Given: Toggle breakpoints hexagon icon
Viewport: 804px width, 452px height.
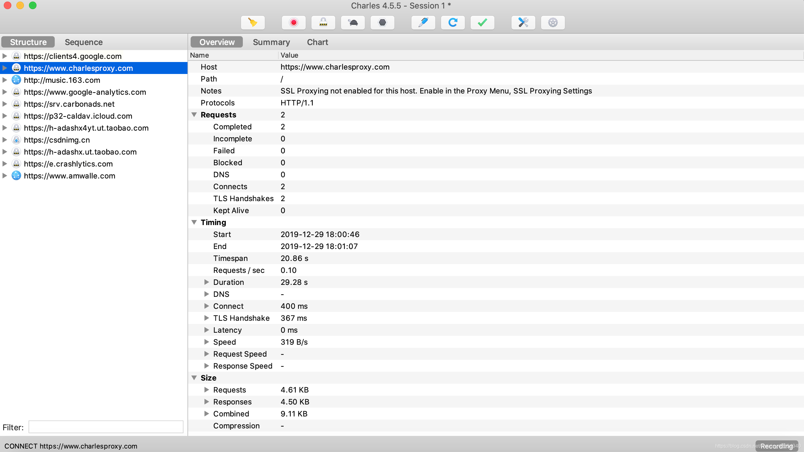Looking at the screenshot, I should tap(382, 23).
